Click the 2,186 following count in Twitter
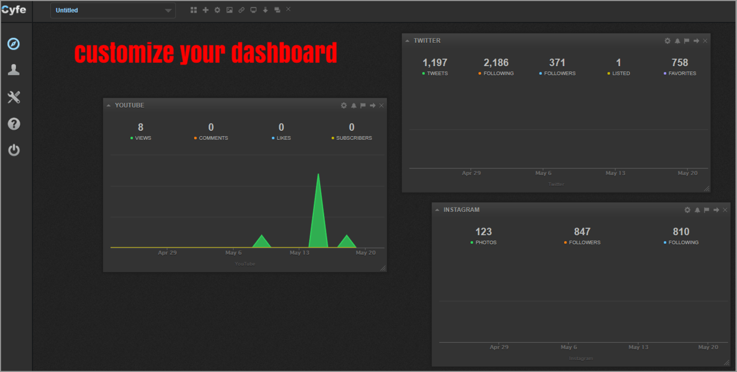 tap(496, 63)
